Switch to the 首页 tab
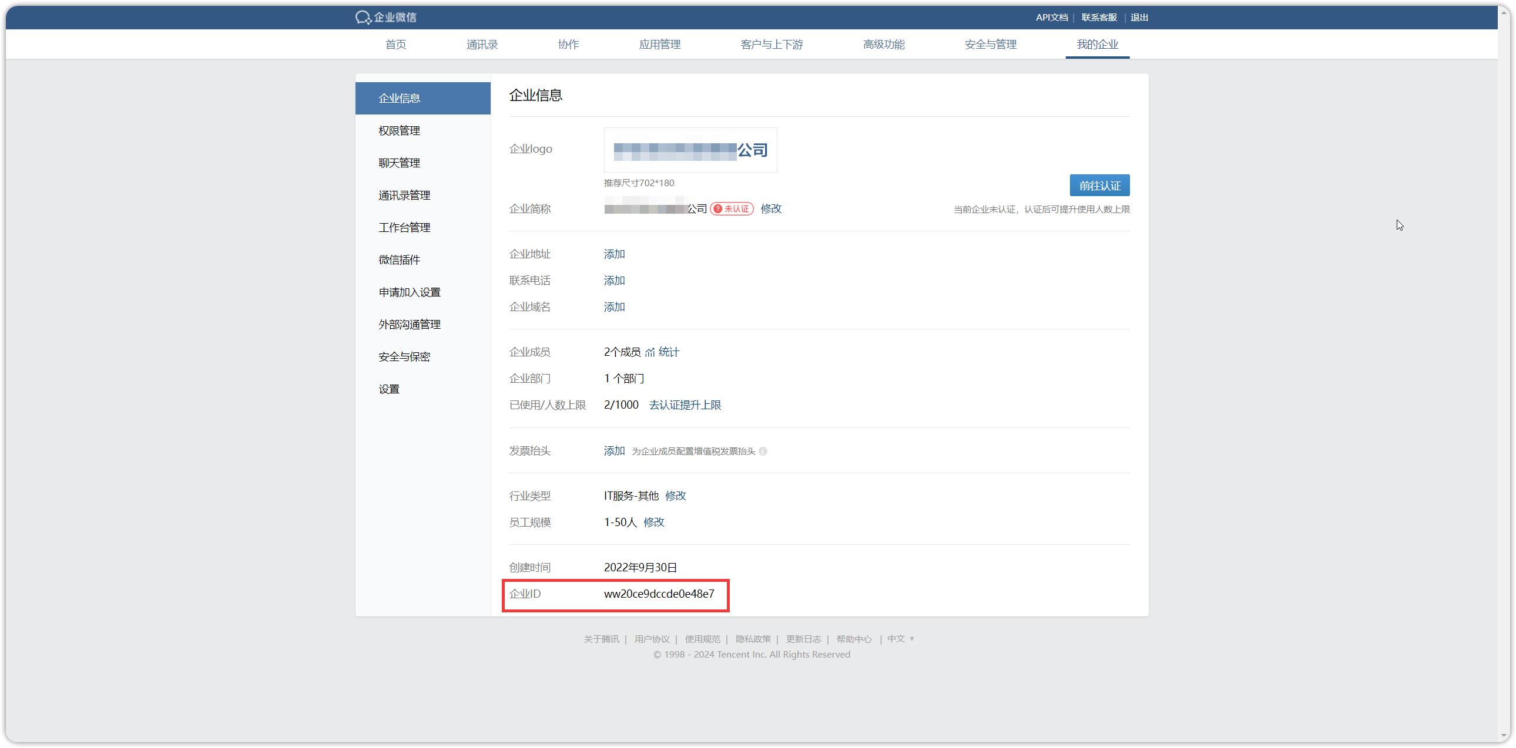 click(x=395, y=45)
